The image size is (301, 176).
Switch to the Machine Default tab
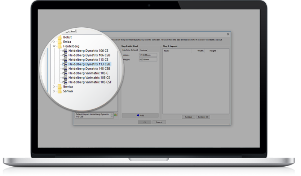coord(130,50)
